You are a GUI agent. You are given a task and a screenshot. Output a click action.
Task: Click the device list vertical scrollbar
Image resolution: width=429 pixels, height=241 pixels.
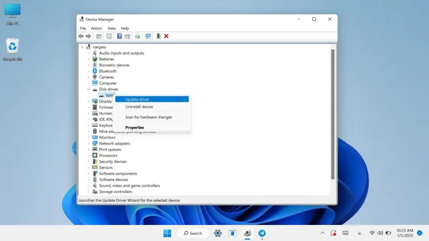tap(332, 115)
